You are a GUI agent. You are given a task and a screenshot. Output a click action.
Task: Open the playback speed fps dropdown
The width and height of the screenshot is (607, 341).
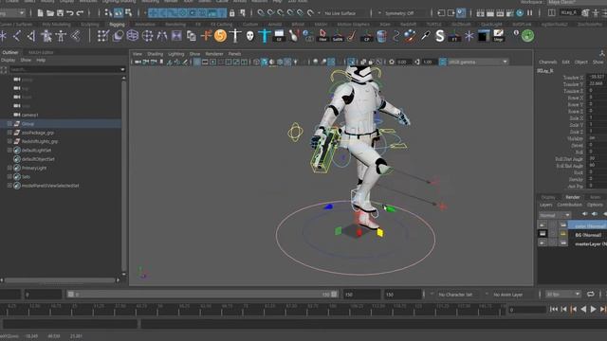(562, 295)
